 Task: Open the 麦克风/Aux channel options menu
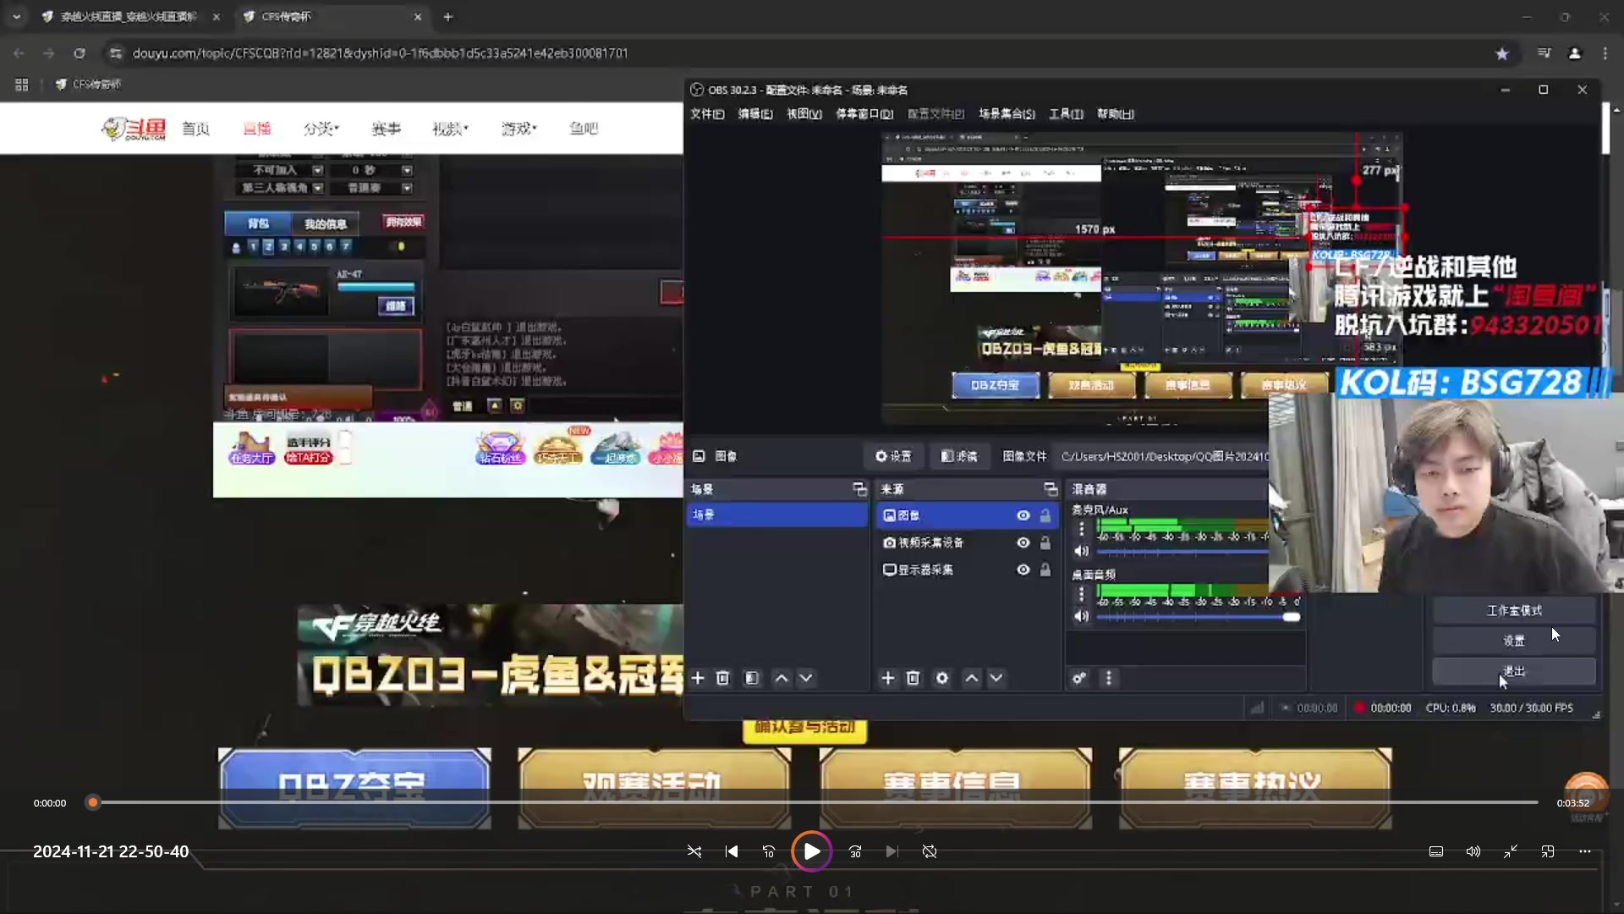[x=1081, y=529]
